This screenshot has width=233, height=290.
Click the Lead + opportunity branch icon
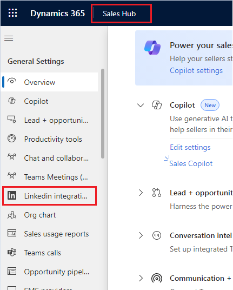pyautogui.click(x=157, y=193)
